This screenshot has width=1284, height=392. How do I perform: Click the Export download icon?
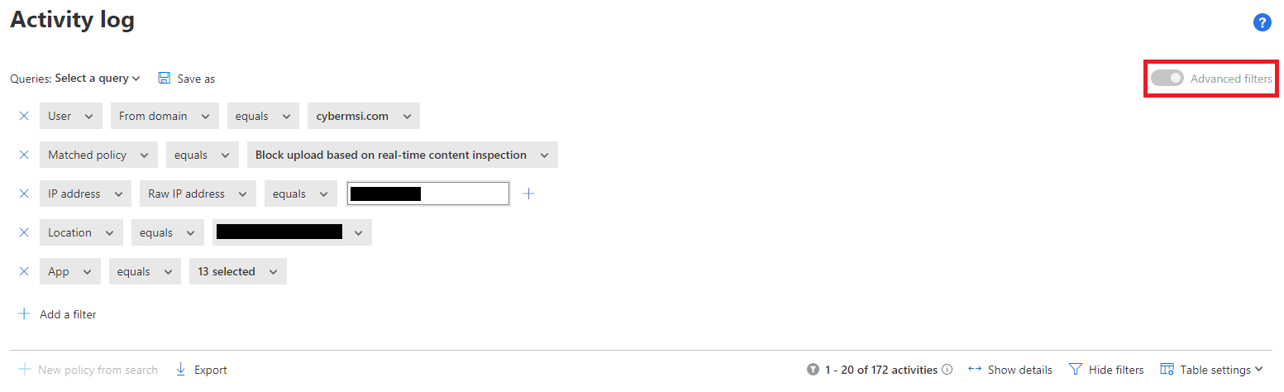tap(181, 370)
